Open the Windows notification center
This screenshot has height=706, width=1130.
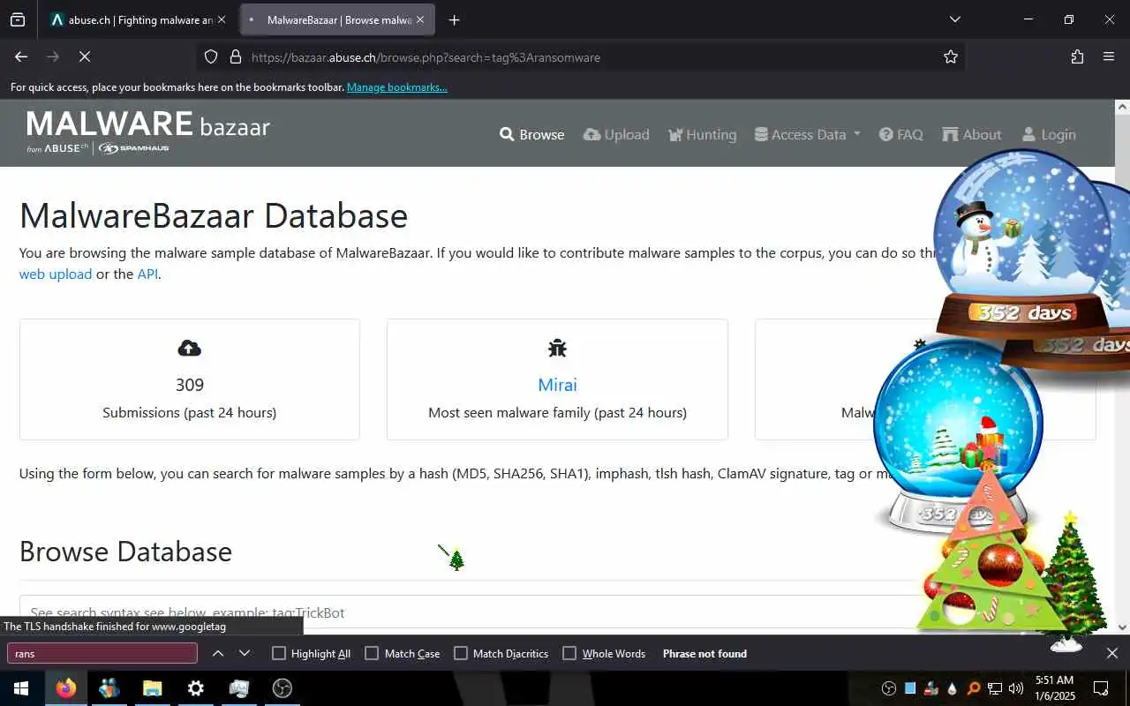(1101, 688)
